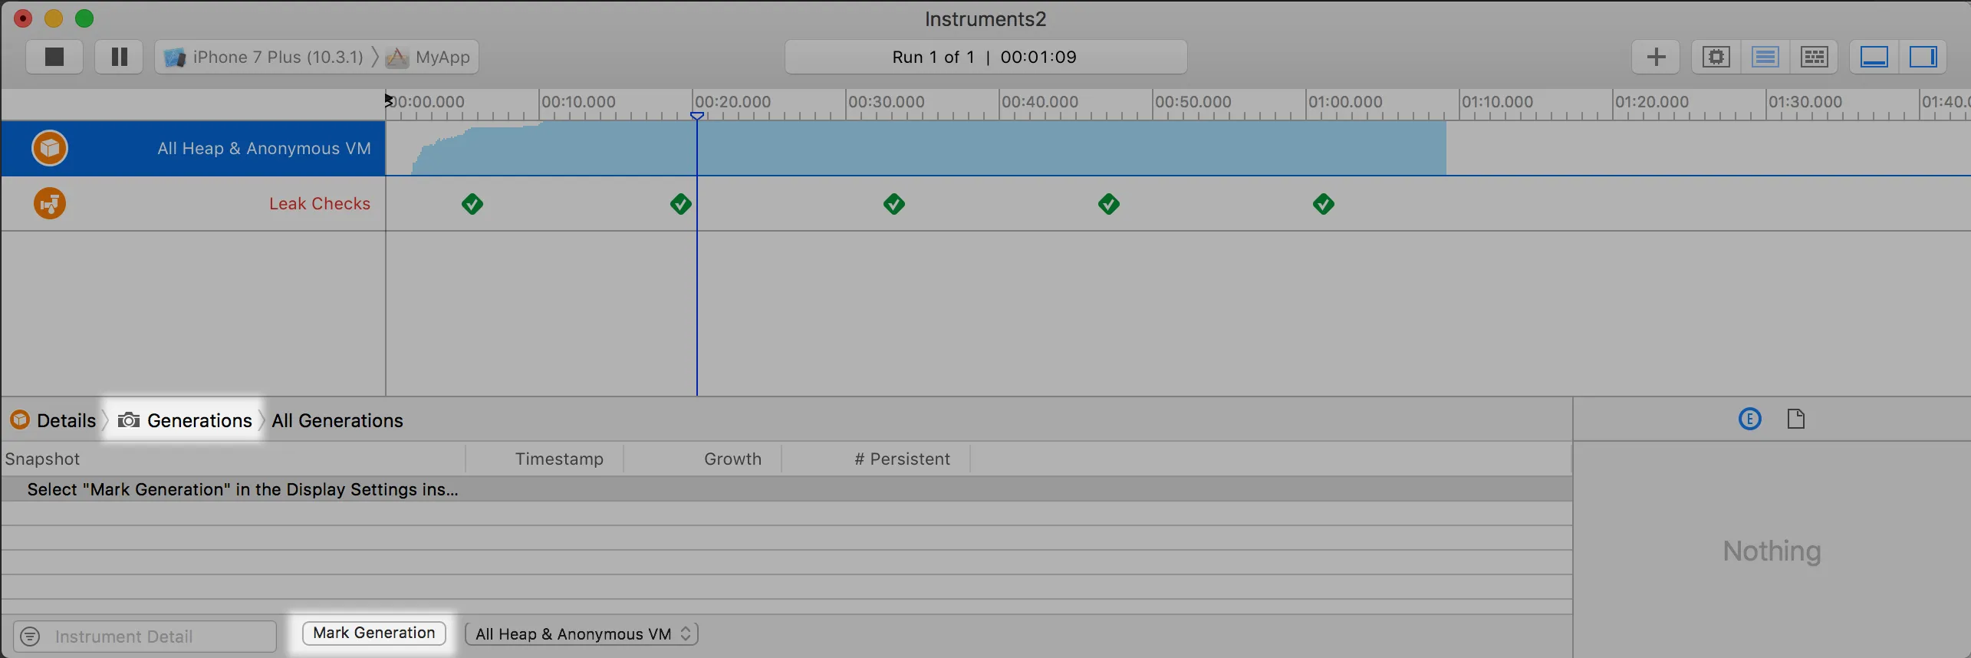Select All Heap & Anonymous VM track

click(x=264, y=149)
